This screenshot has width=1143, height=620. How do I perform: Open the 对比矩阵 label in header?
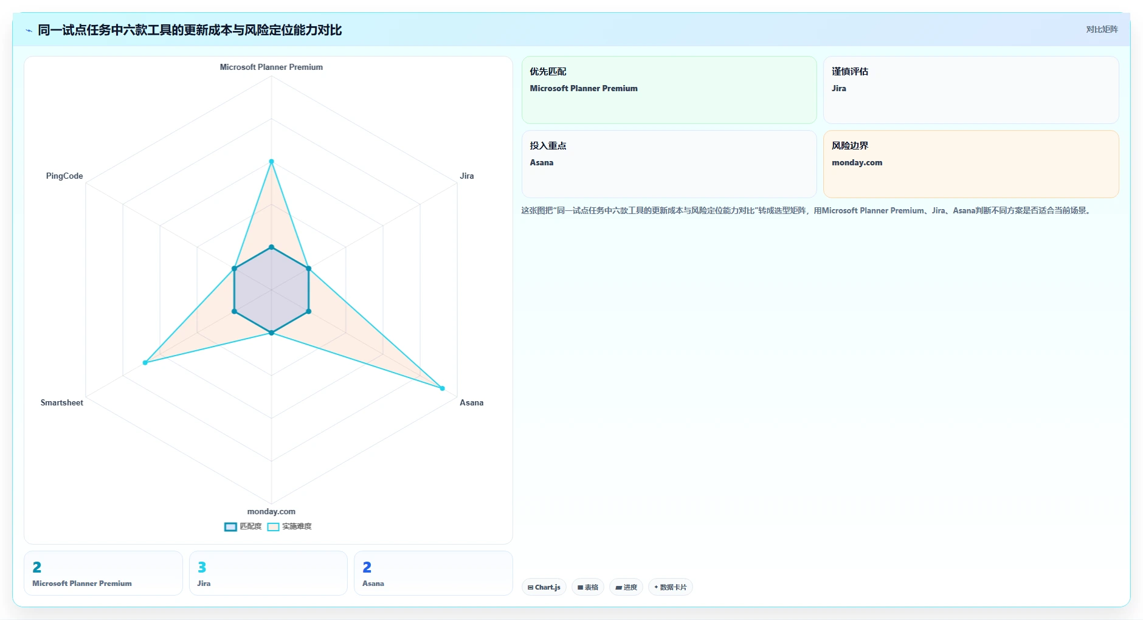click(1102, 29)
